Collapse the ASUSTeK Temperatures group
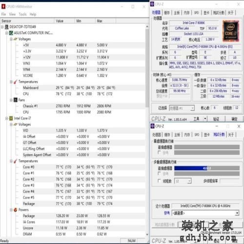 (11, 82)
